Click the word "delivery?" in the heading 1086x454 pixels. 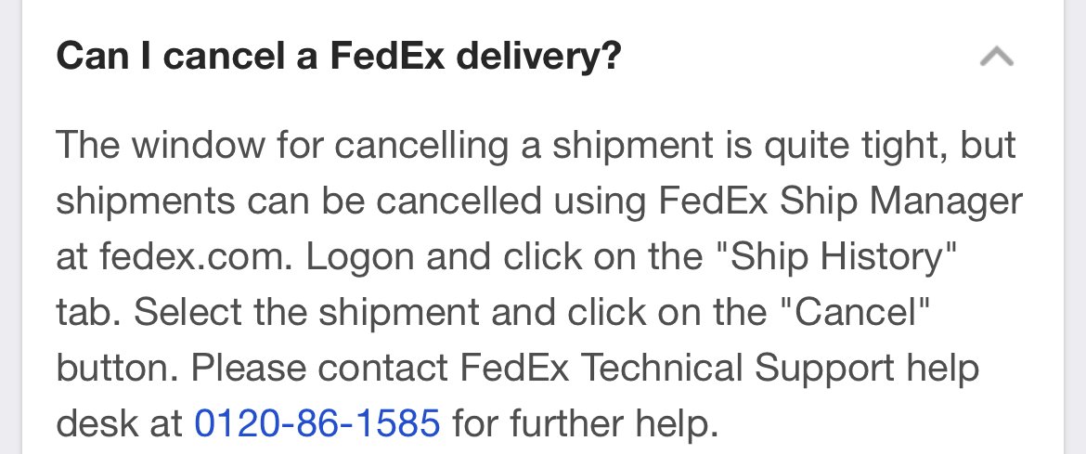click(539, 56)
